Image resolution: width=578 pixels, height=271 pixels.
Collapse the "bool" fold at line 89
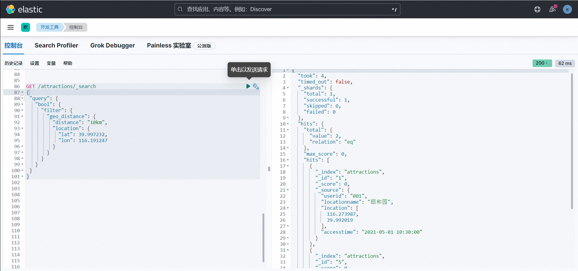22,105
